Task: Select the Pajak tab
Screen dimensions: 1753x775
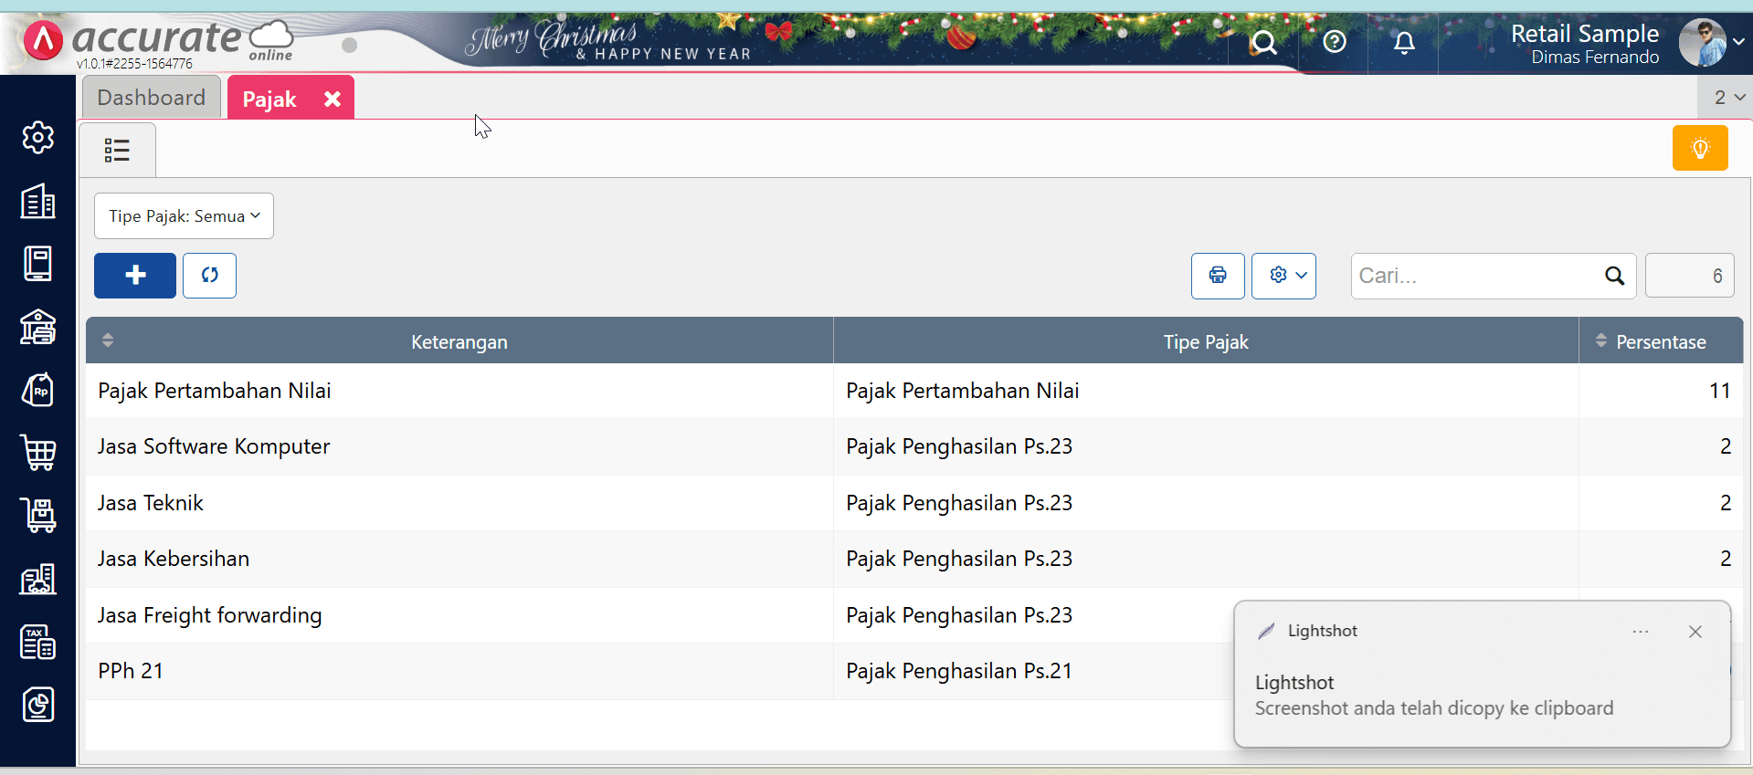Action: [269, 99]
